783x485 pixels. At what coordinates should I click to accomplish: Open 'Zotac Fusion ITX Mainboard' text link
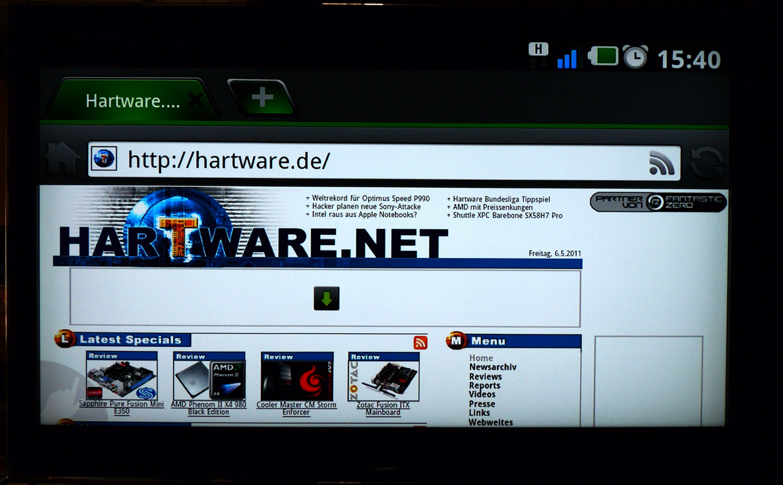coord(383,408)
